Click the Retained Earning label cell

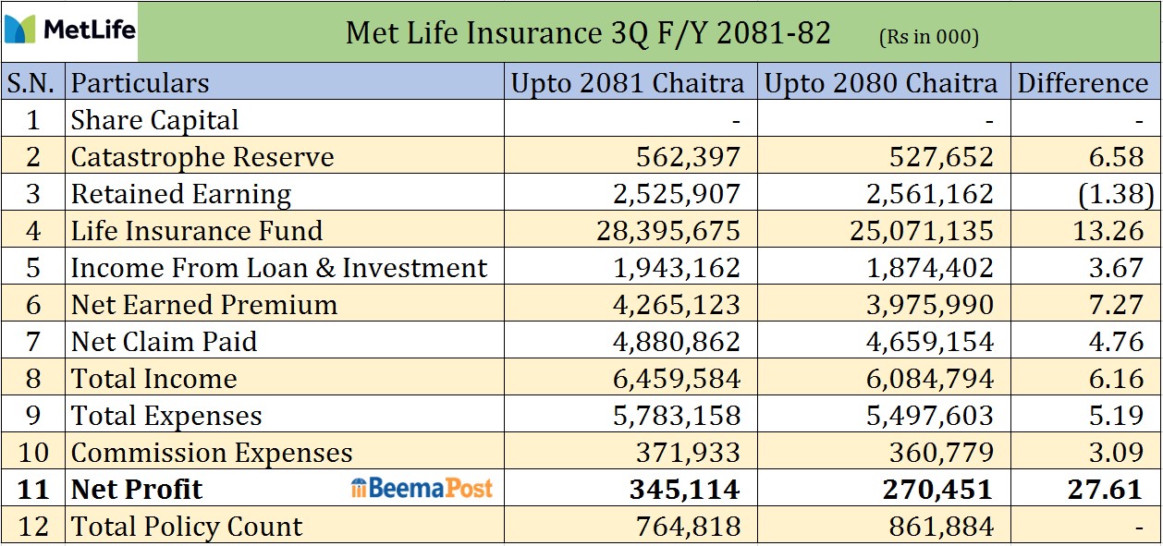coord(181,194)
